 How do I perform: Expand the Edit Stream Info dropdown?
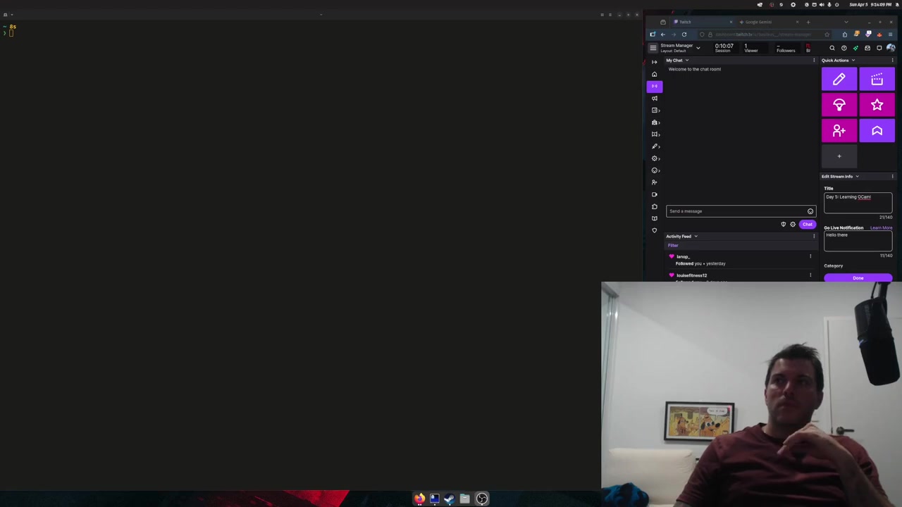pyautogui.click(x=858, y=177)
